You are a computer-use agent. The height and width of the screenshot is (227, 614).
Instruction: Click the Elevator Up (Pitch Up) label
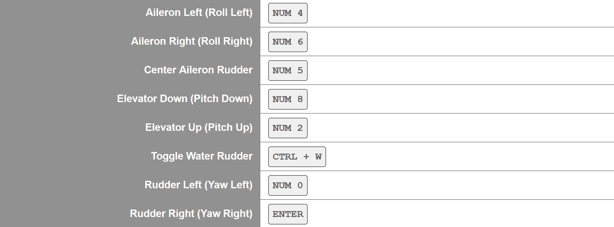pos(199,127)
